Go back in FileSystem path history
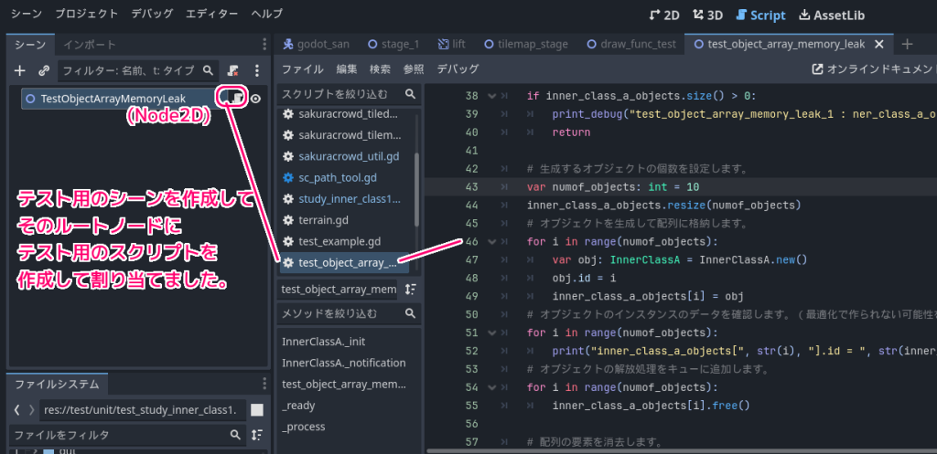This screenshot has height=454, width=937. (16, 410)
